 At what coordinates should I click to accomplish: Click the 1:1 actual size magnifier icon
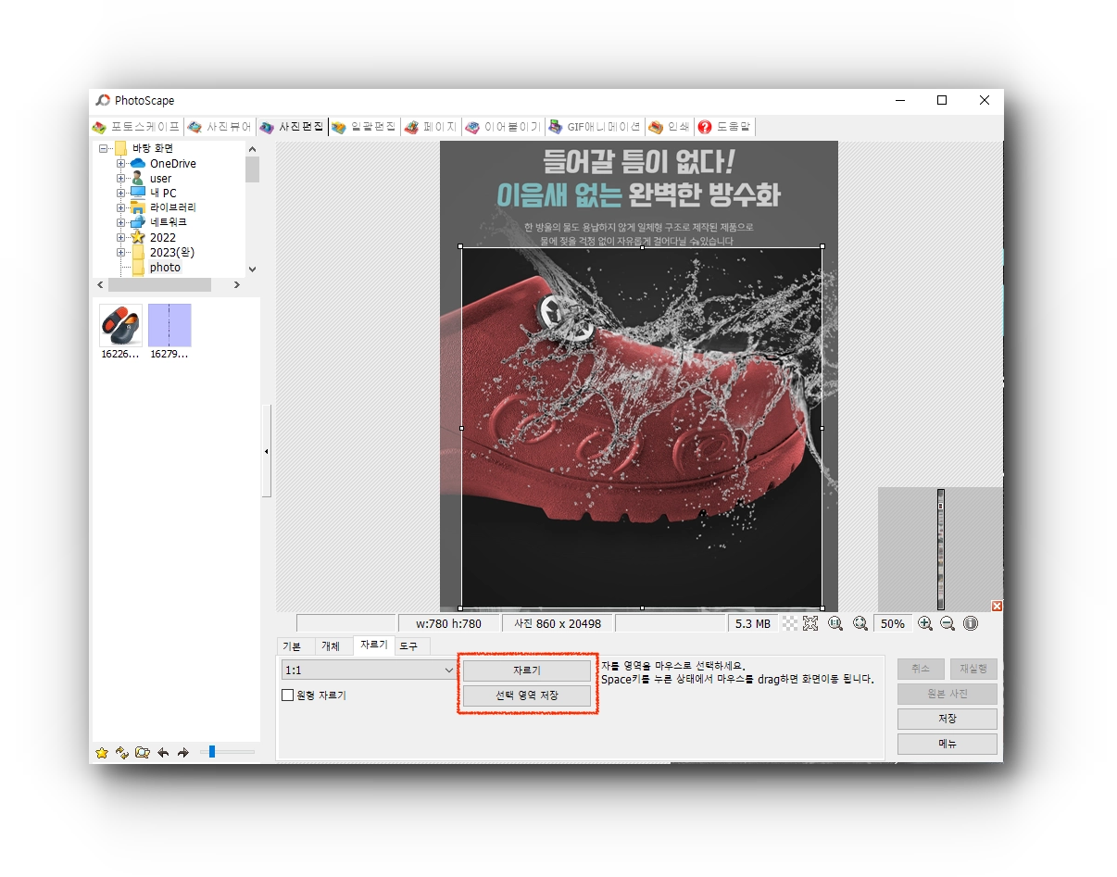pyautogui.click(x=835, y=623)
